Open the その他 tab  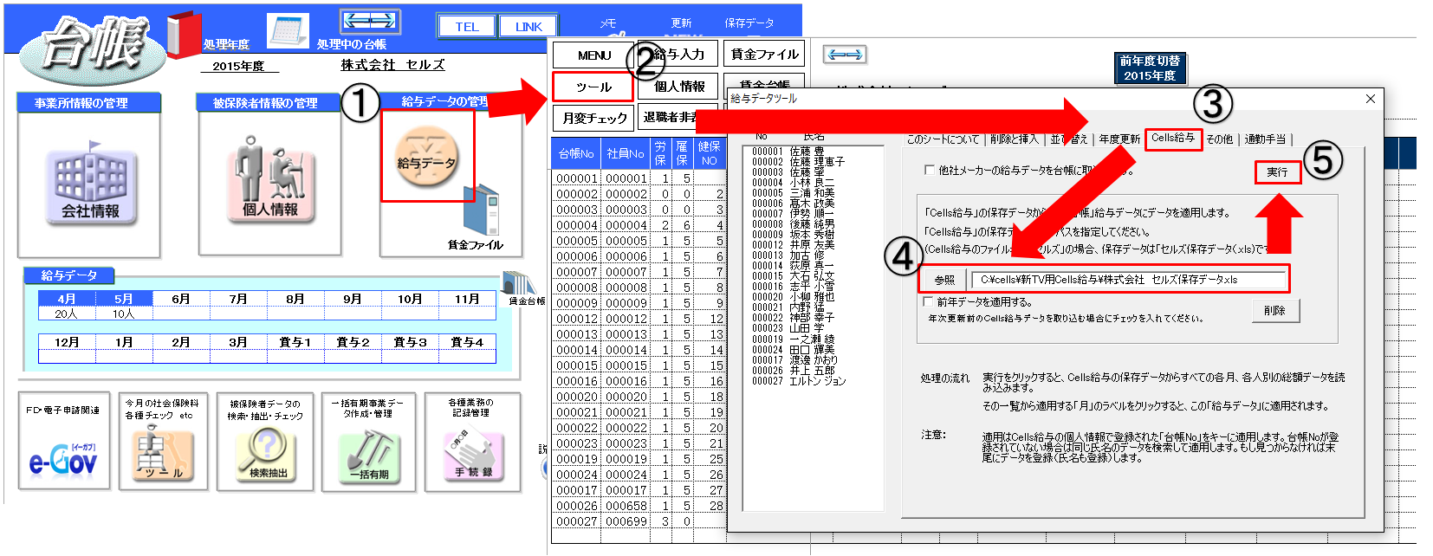1219,139
